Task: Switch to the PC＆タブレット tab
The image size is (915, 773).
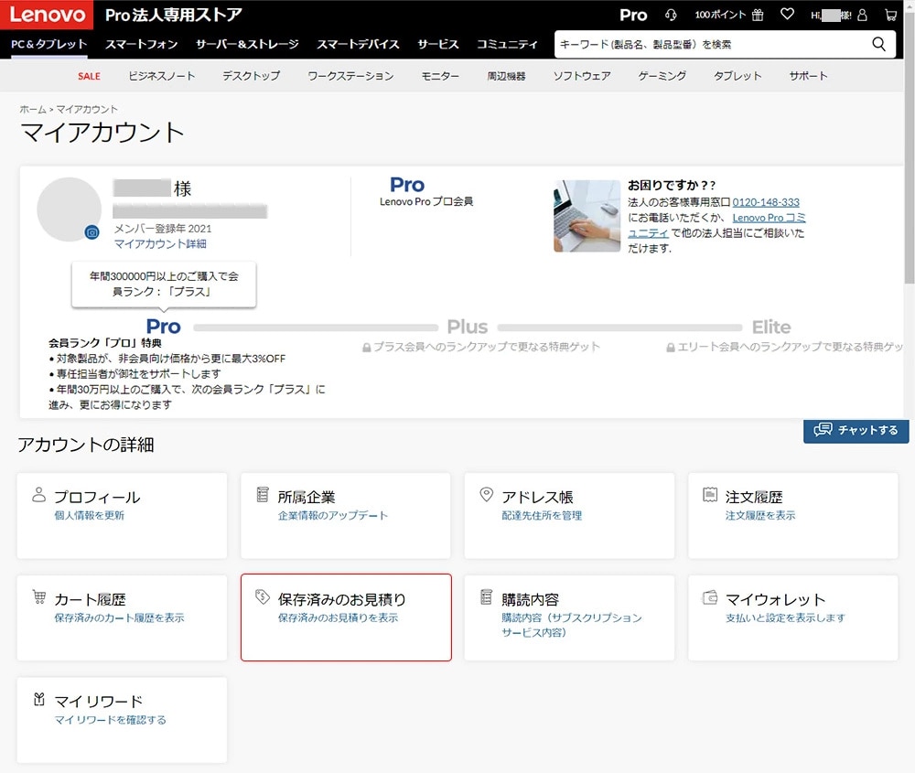Action: 48,44
